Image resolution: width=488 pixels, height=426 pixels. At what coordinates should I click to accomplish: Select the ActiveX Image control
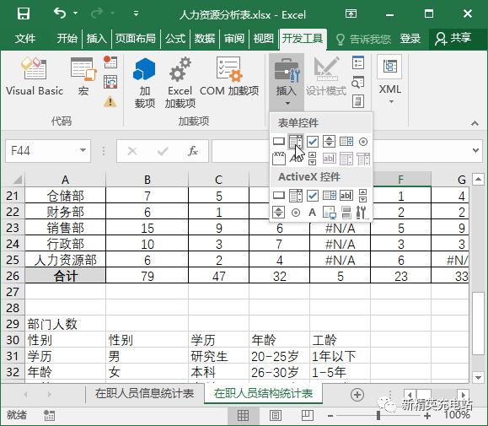tap(330, 213)
